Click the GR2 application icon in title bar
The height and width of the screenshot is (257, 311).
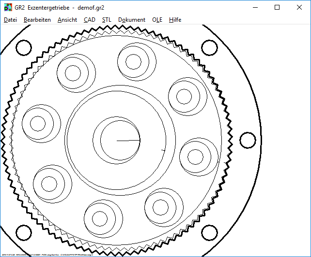pyautogui.click(x=8, y=8)
